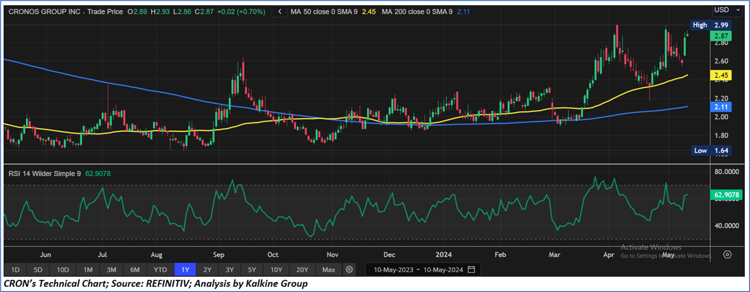Image resolution: width=750 pixels, height=292 pixels.
Task: Click the Nov label on time axis
Action: click(333, 255)
